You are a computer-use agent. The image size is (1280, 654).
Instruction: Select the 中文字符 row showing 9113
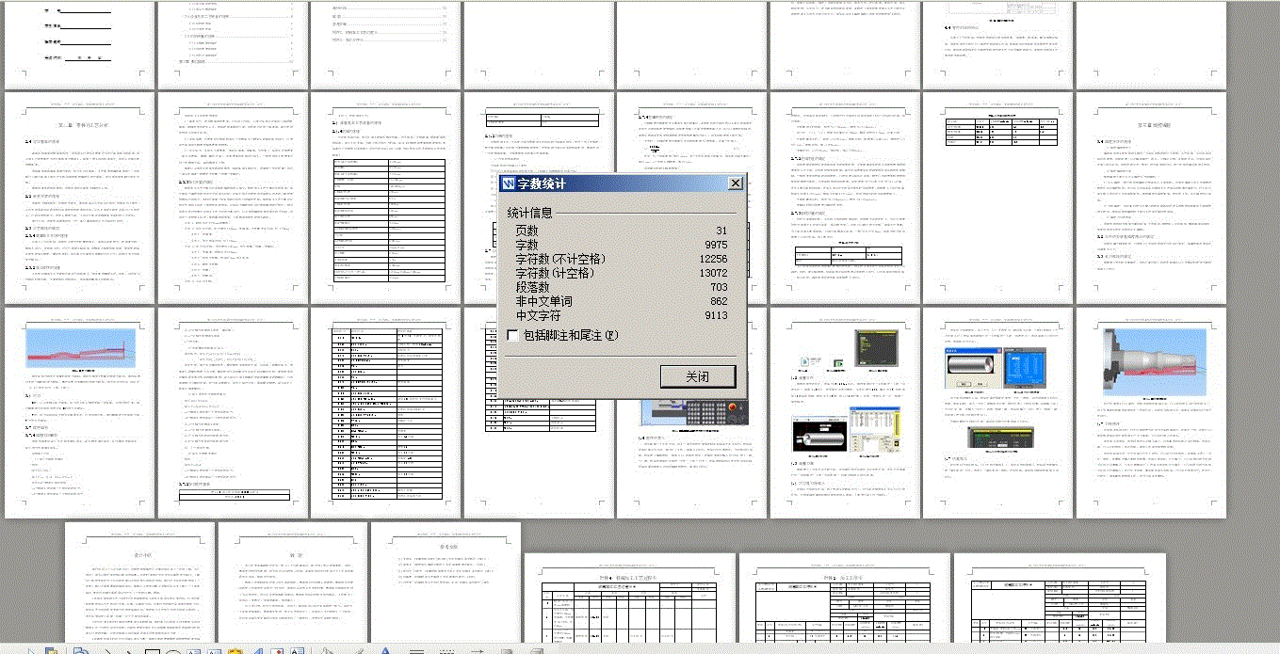pos(621,315)
